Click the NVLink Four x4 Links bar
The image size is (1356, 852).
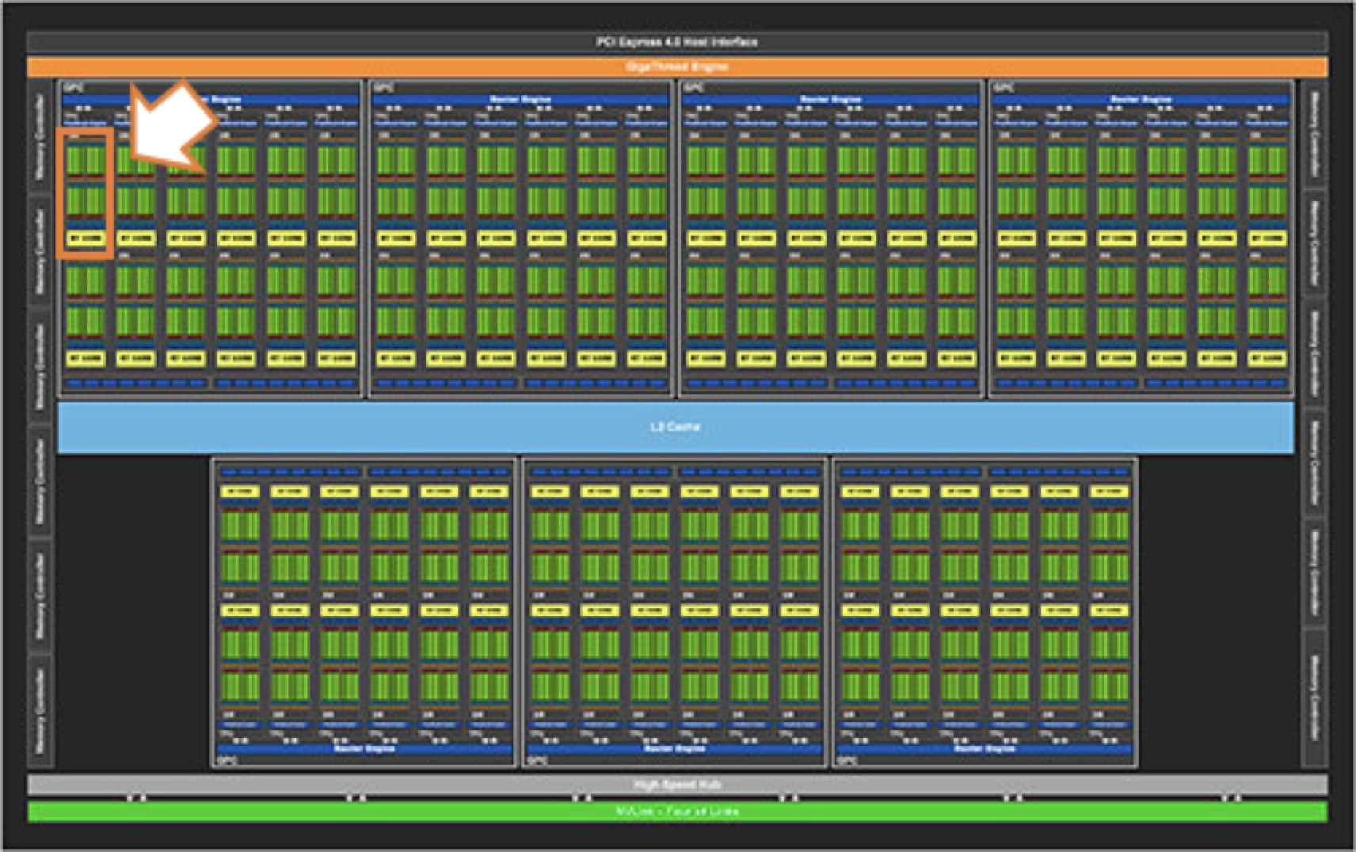pos(678,810)
